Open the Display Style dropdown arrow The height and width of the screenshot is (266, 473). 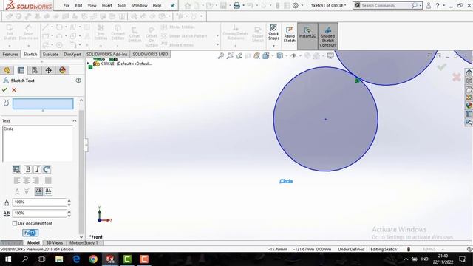click(286, 56)
